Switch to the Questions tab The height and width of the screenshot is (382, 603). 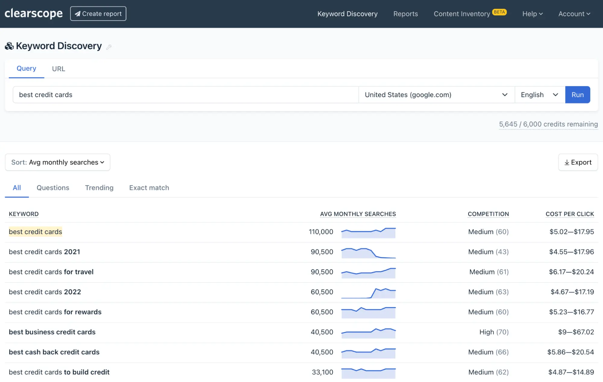pos(53,188)
